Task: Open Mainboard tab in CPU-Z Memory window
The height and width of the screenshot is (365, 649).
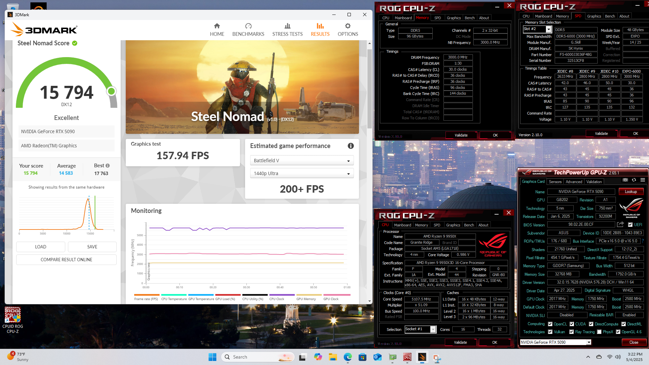Action: click(403, 18)
